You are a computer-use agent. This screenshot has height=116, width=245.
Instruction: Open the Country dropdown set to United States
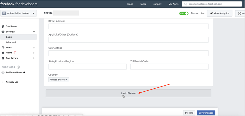point(58,80)
